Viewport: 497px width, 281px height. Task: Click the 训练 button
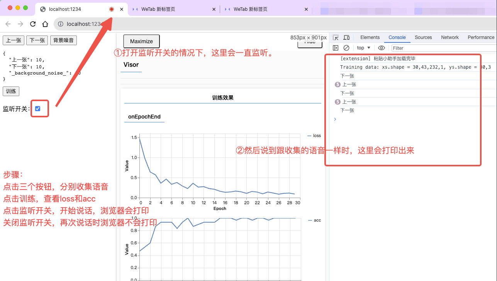(11, 91)
